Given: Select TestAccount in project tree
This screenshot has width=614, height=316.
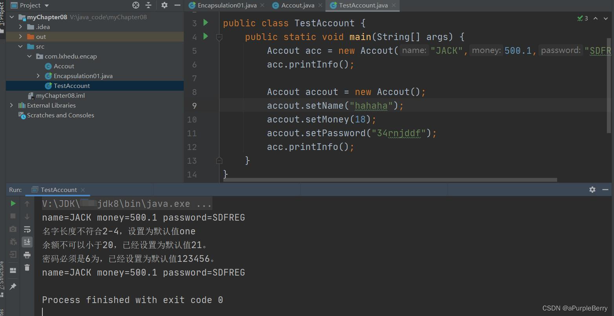Looking at the screenshot, I should coord(71,86).
